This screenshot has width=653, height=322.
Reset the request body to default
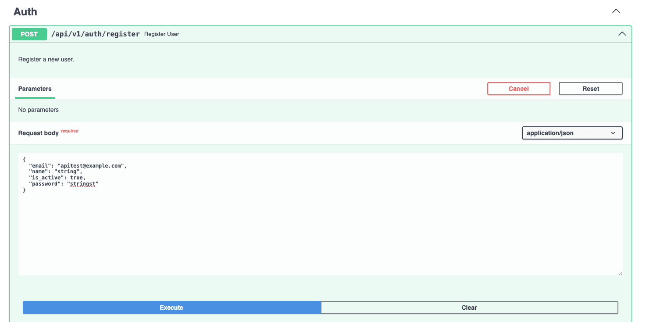click(590, 88)
